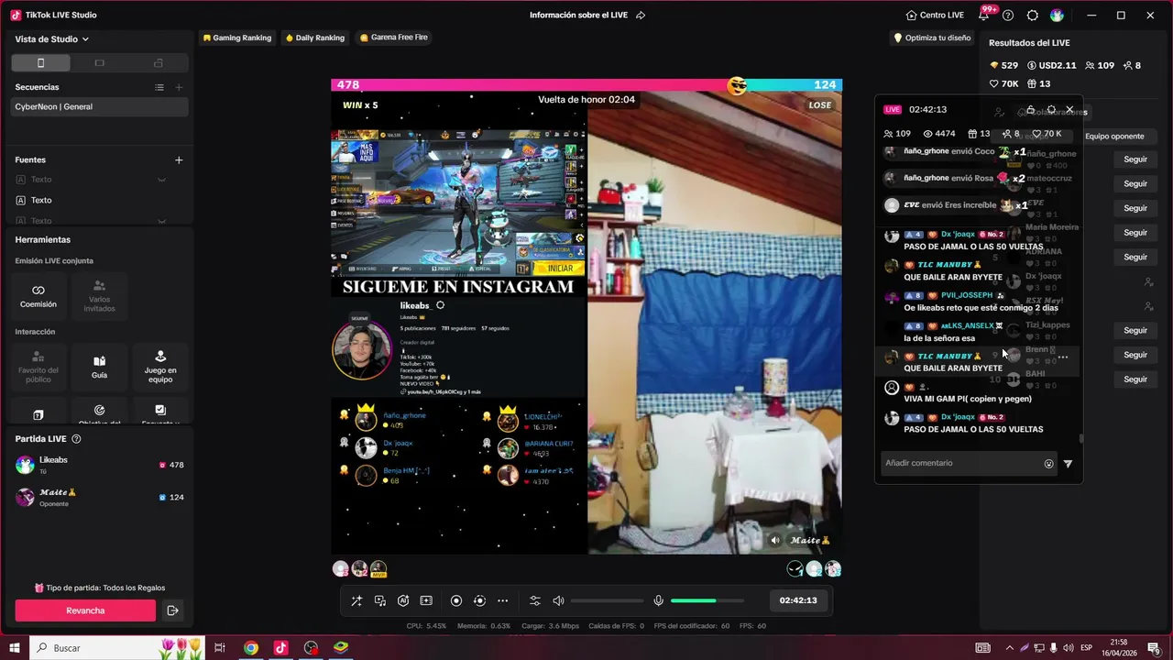The height and width of the screenshot is (660, 1173).
Task: Click the chat scrollbar handle
Action: tap(1080, 438)
